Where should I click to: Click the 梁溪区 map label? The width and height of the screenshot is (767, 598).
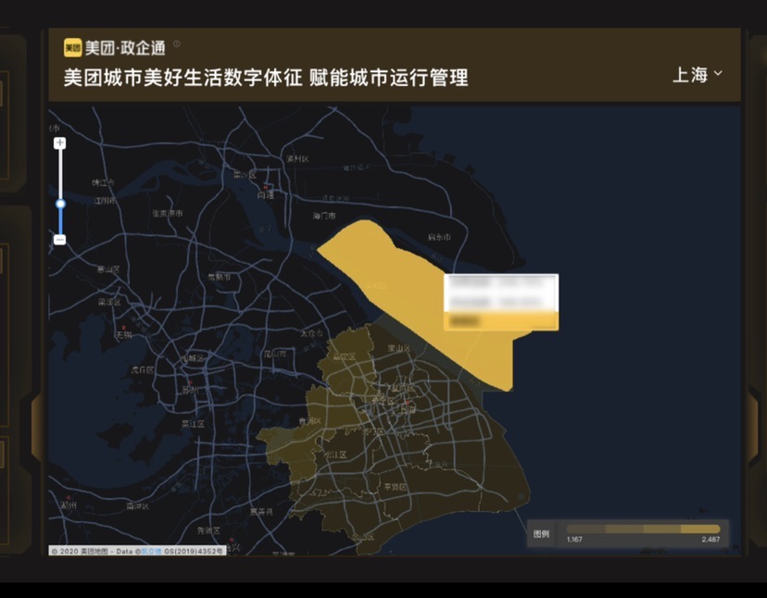coord(109,302)
